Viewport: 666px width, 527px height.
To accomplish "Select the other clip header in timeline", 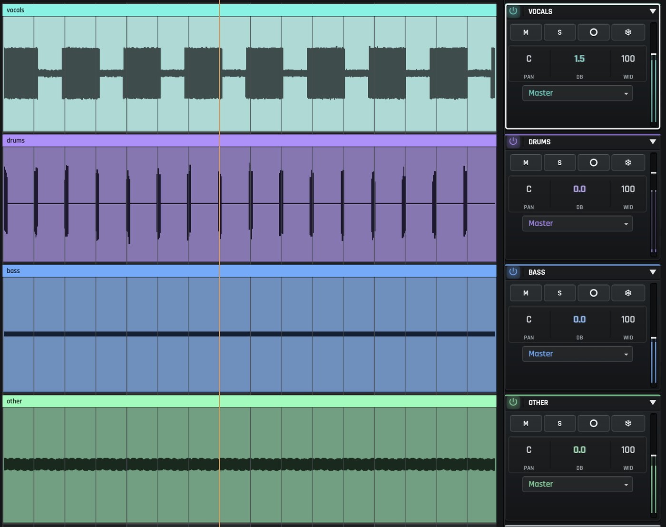I will pos(249,401).
